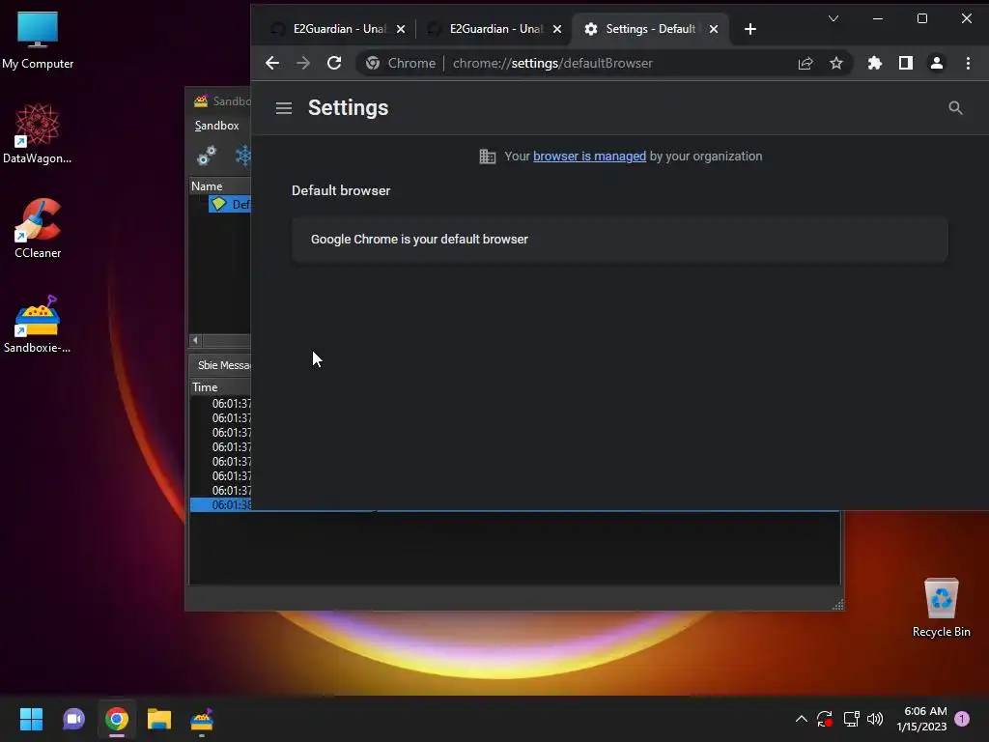Select the 06:01:38 log row
This screenshot has width=989, height=742.
click(221, 504)
